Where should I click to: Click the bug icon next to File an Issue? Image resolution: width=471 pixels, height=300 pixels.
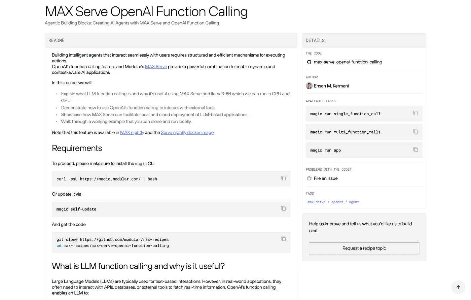coord(309,178)
